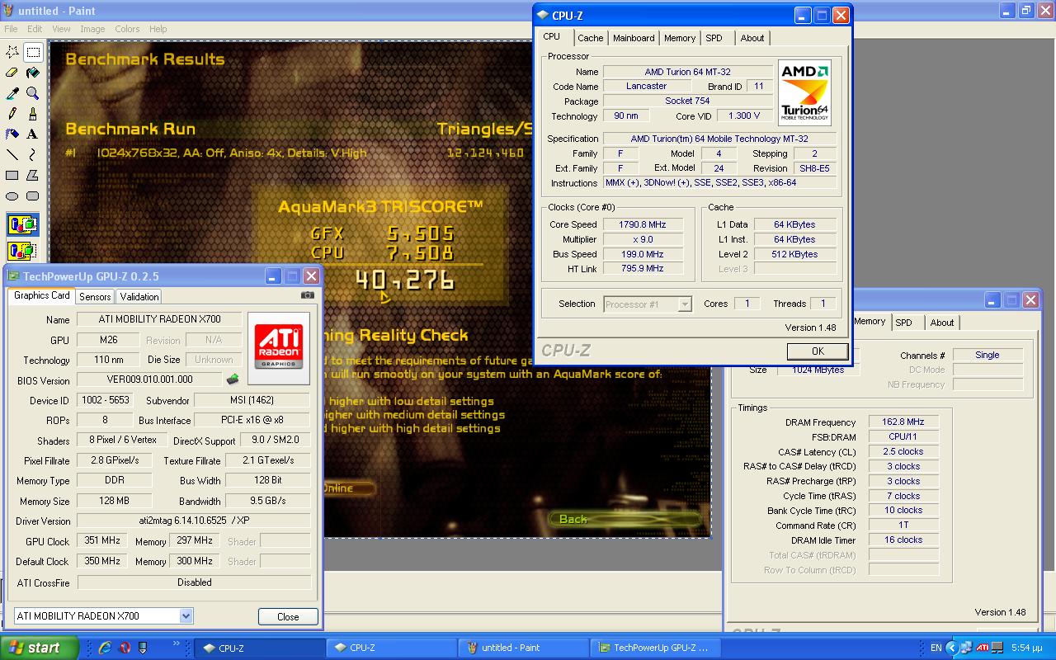
Task: Click the Back button in AquaMark results
Action: (625, 519)
